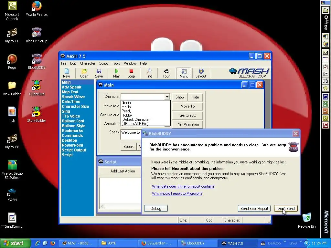Click the Find toolbar icon
The height and width of the screenshot is (248, 331).
(x=149, y=73)
